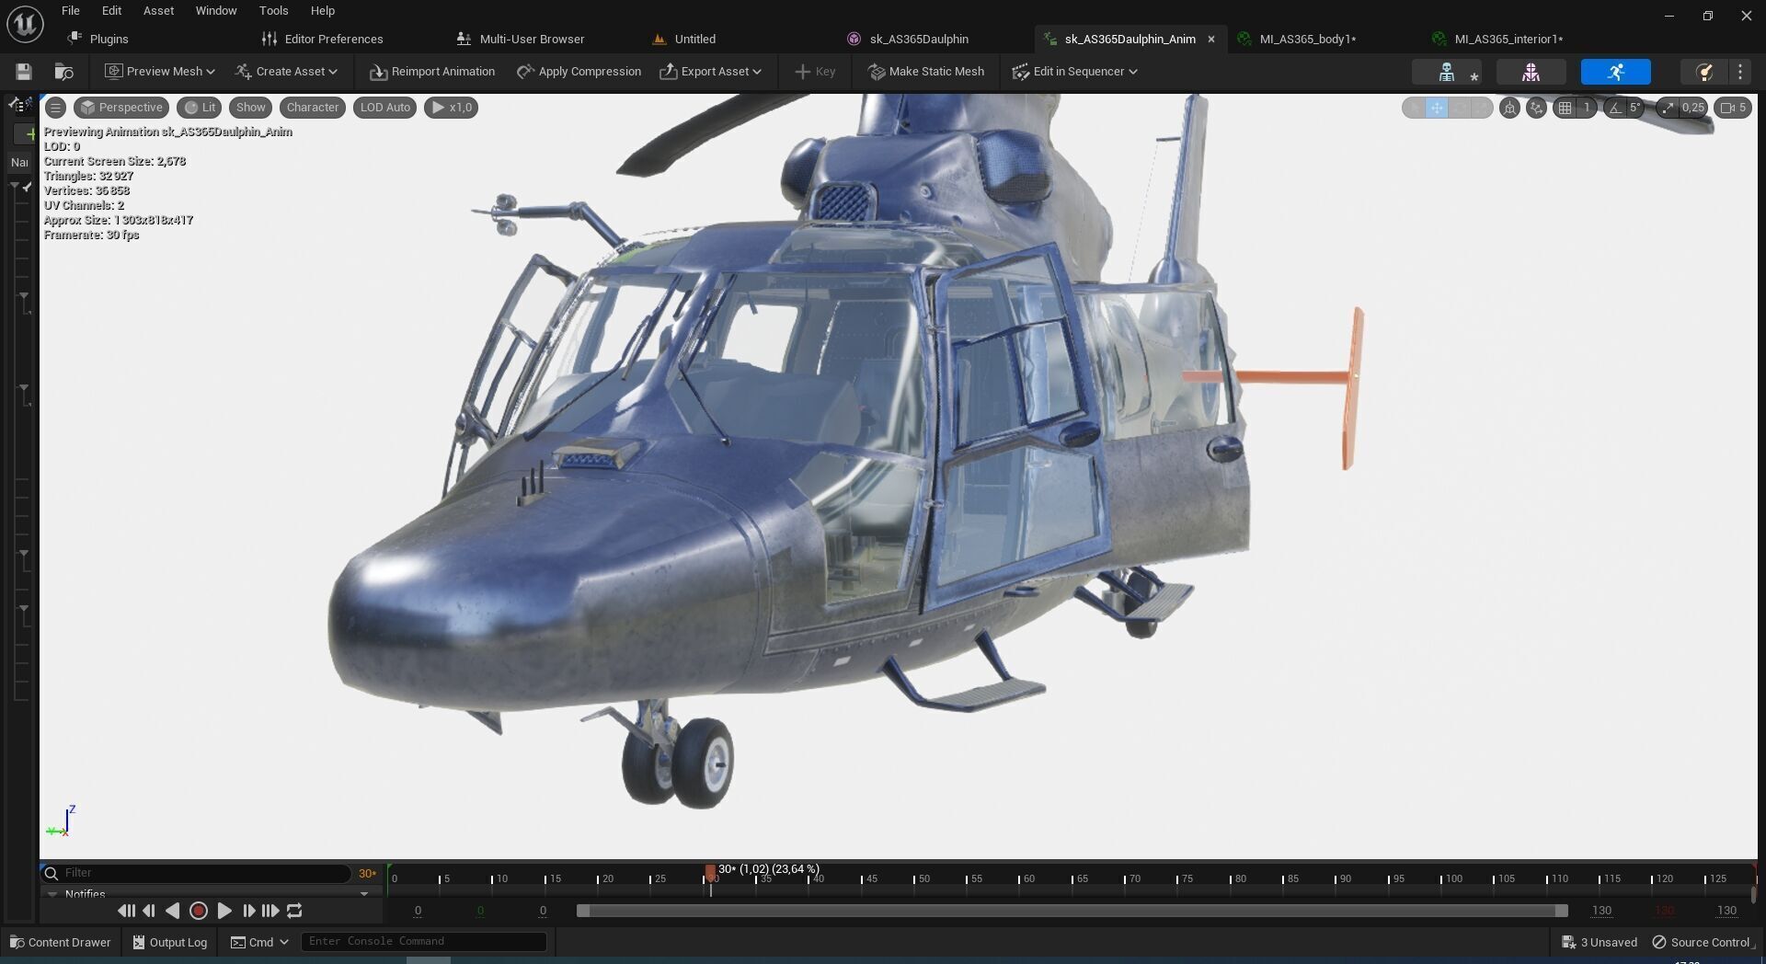The image size is (1766, 964).
Task: Open the LOD Auto selection menu
Action: pyautogui.click(x=385, y=108)
